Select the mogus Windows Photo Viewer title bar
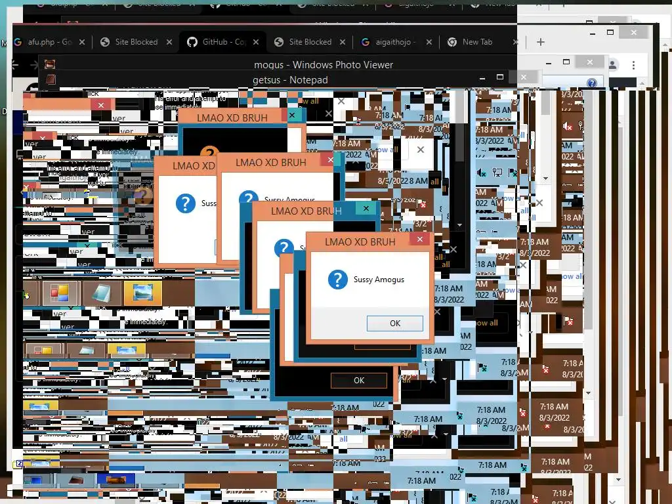The height and width of the screenshot is (504, 672). point(323,65)
